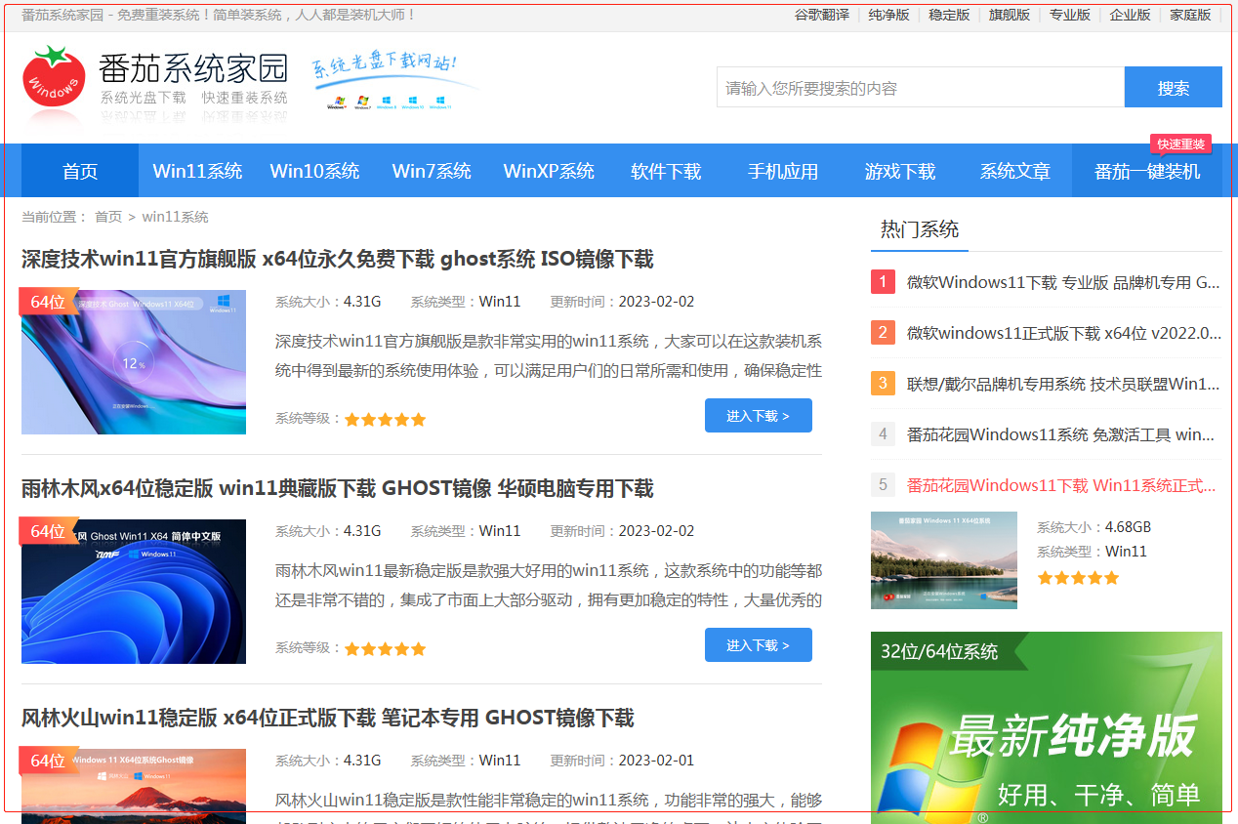
Task: Open the 家庭版 top link
Action: click(x=1190, y=15)
